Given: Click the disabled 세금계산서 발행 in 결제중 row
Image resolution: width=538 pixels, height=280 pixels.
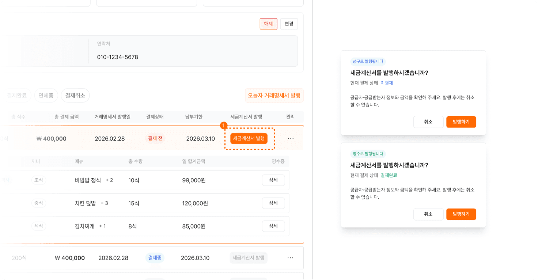Looking at the screenshot, I should (x=249, y=258).
